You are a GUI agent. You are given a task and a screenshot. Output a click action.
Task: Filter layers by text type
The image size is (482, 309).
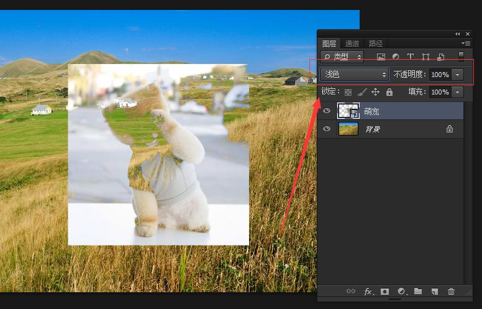[411, 57]
